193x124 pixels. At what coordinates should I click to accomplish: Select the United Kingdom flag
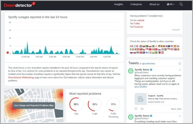coord(178,46)
